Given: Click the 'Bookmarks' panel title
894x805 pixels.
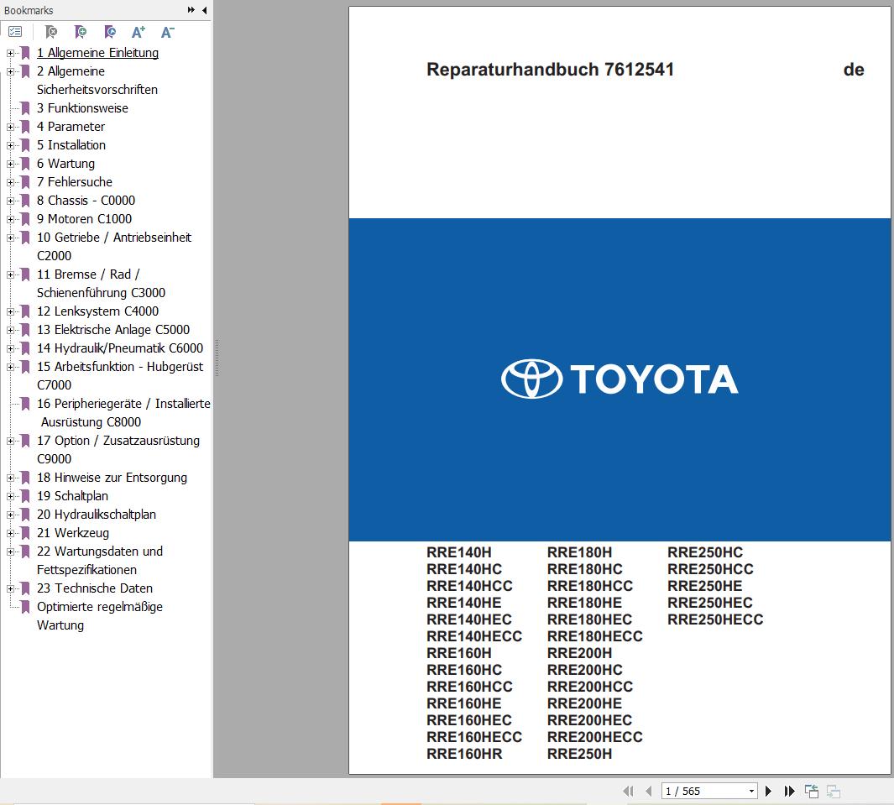Looking at the screenshot, I should (29, 10).
